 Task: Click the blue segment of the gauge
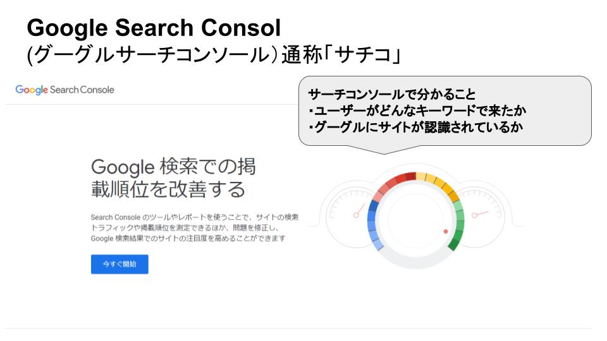pyautogui.click(x=374, y=225)
